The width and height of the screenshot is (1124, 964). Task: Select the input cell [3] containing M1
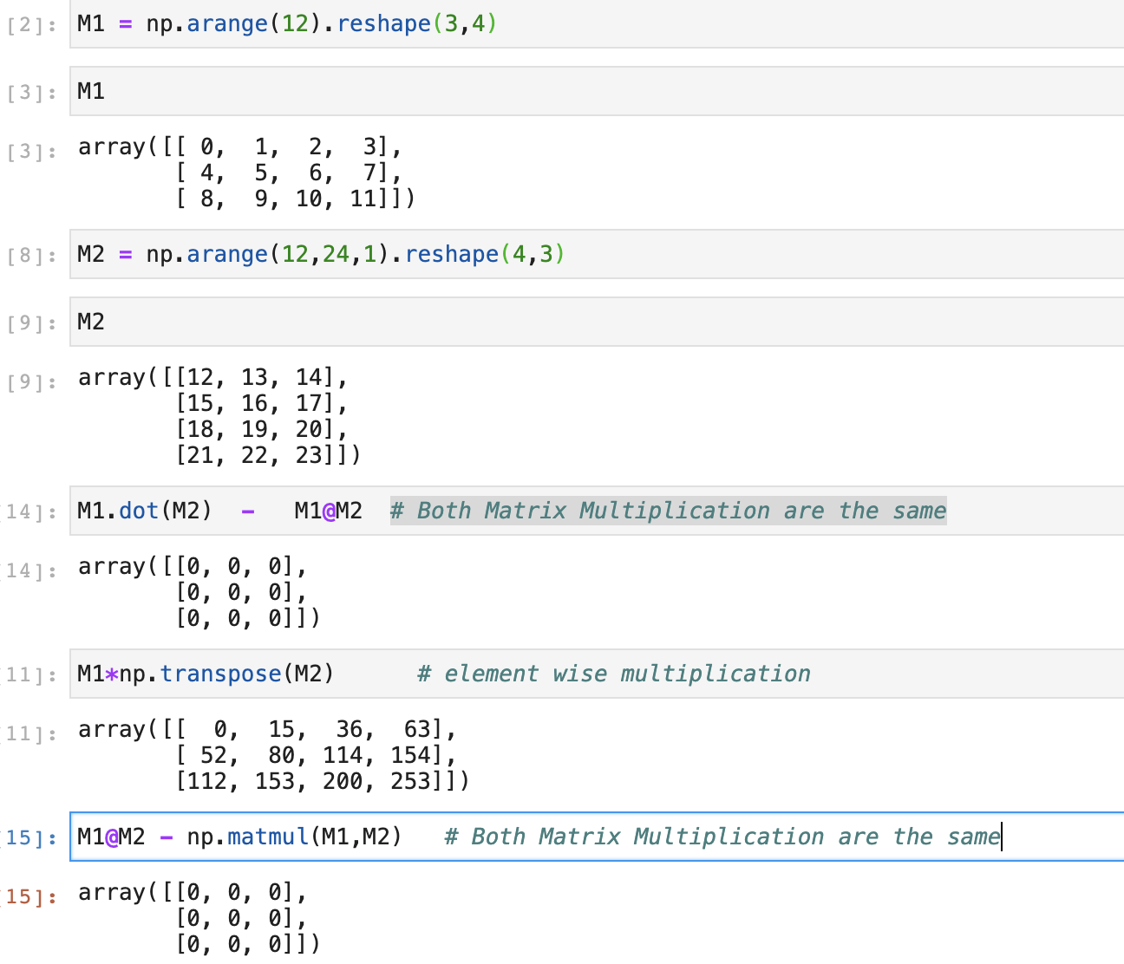click(597, 91)
